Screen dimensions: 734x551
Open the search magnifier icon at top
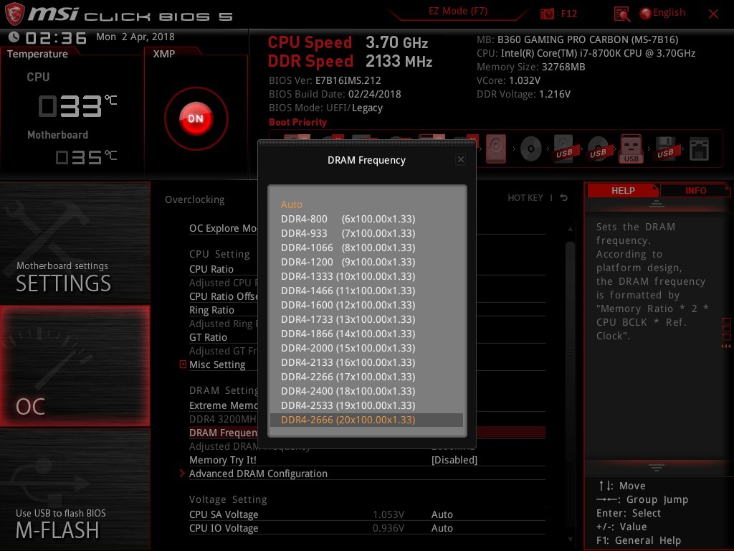point(621,14)
